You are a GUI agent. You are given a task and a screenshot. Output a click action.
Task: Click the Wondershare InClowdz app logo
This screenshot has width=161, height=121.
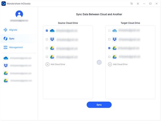[x=3, y=3]
